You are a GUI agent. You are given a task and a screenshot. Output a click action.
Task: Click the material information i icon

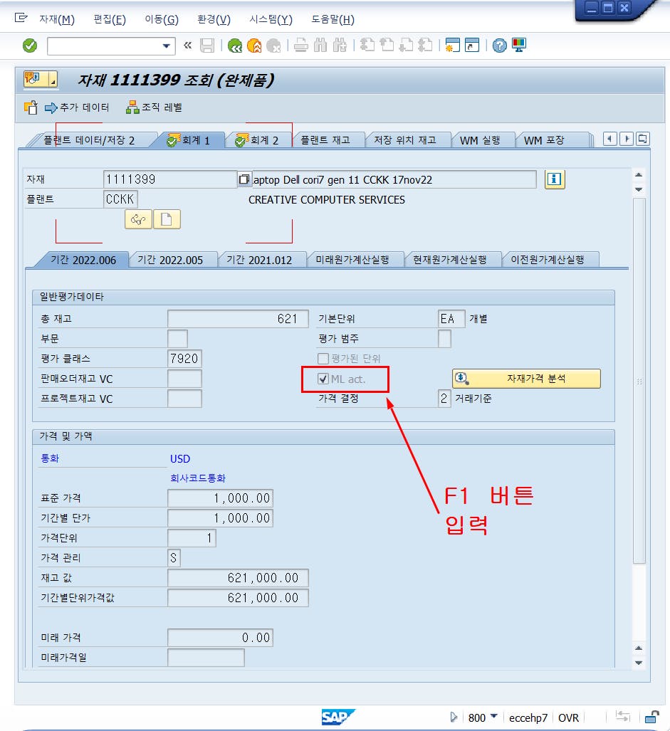pos(555,179)
